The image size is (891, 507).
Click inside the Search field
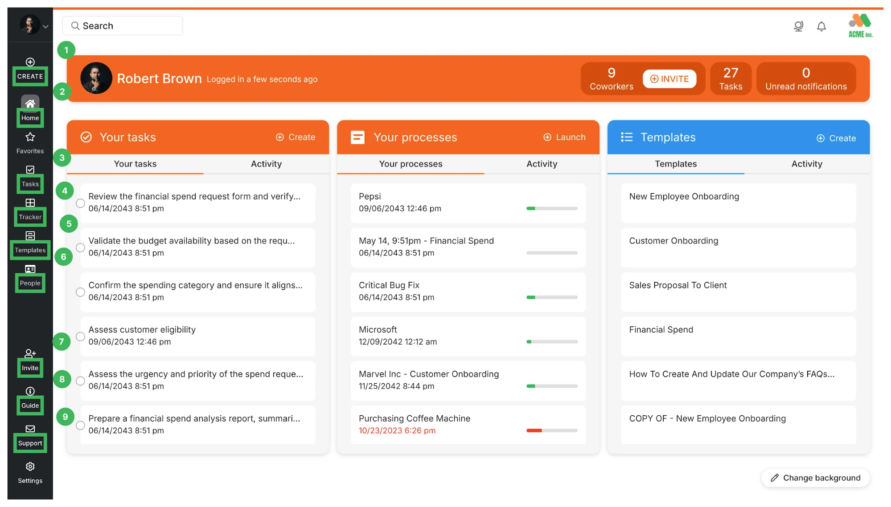click(x=123, y=25)
